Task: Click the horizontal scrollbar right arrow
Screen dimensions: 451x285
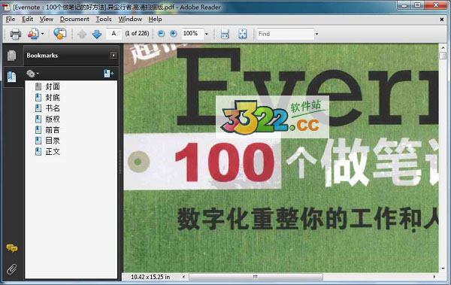Action: click(x=434, y=277)
